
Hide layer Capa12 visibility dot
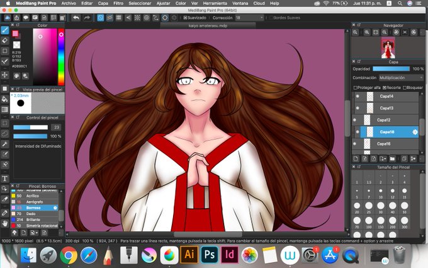pyautogui.click(x=354, y=120)
